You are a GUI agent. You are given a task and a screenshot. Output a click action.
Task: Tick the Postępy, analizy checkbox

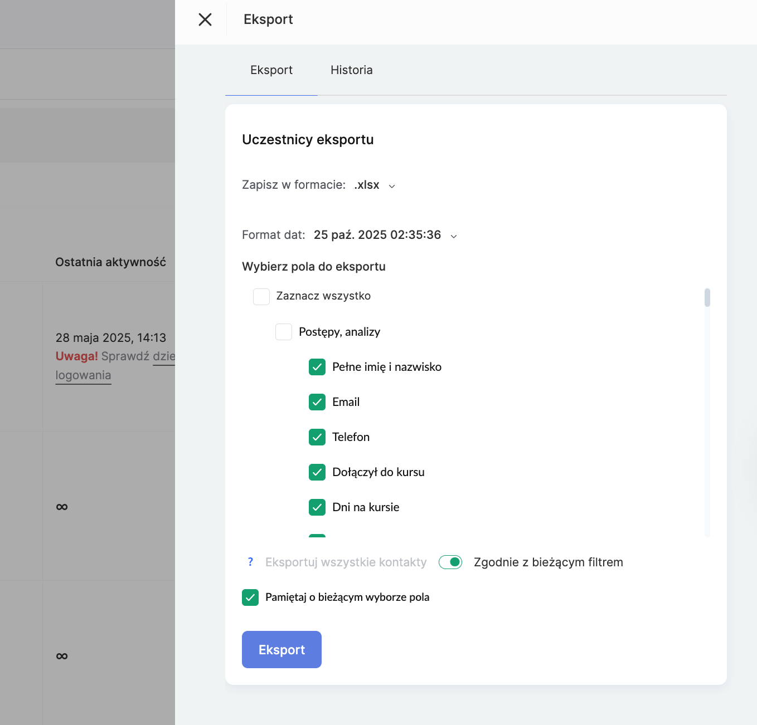tap(284, 332)
